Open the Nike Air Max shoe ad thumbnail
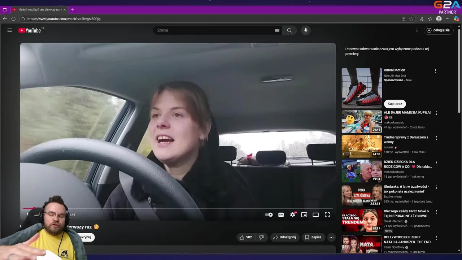 pyautogui.click(x=362, y=88)
